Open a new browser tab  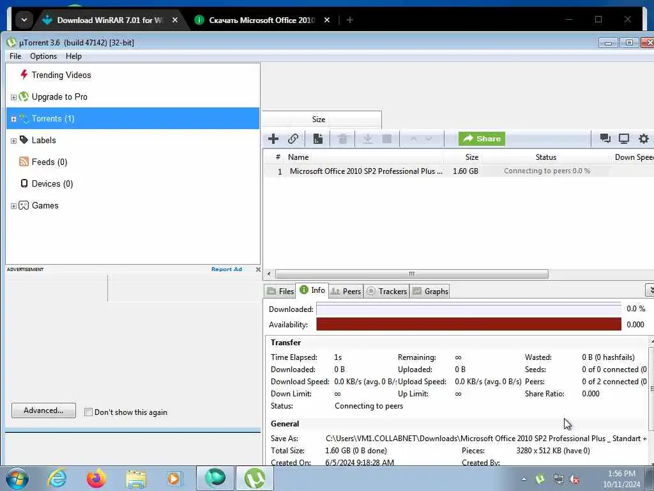[349, 20]
